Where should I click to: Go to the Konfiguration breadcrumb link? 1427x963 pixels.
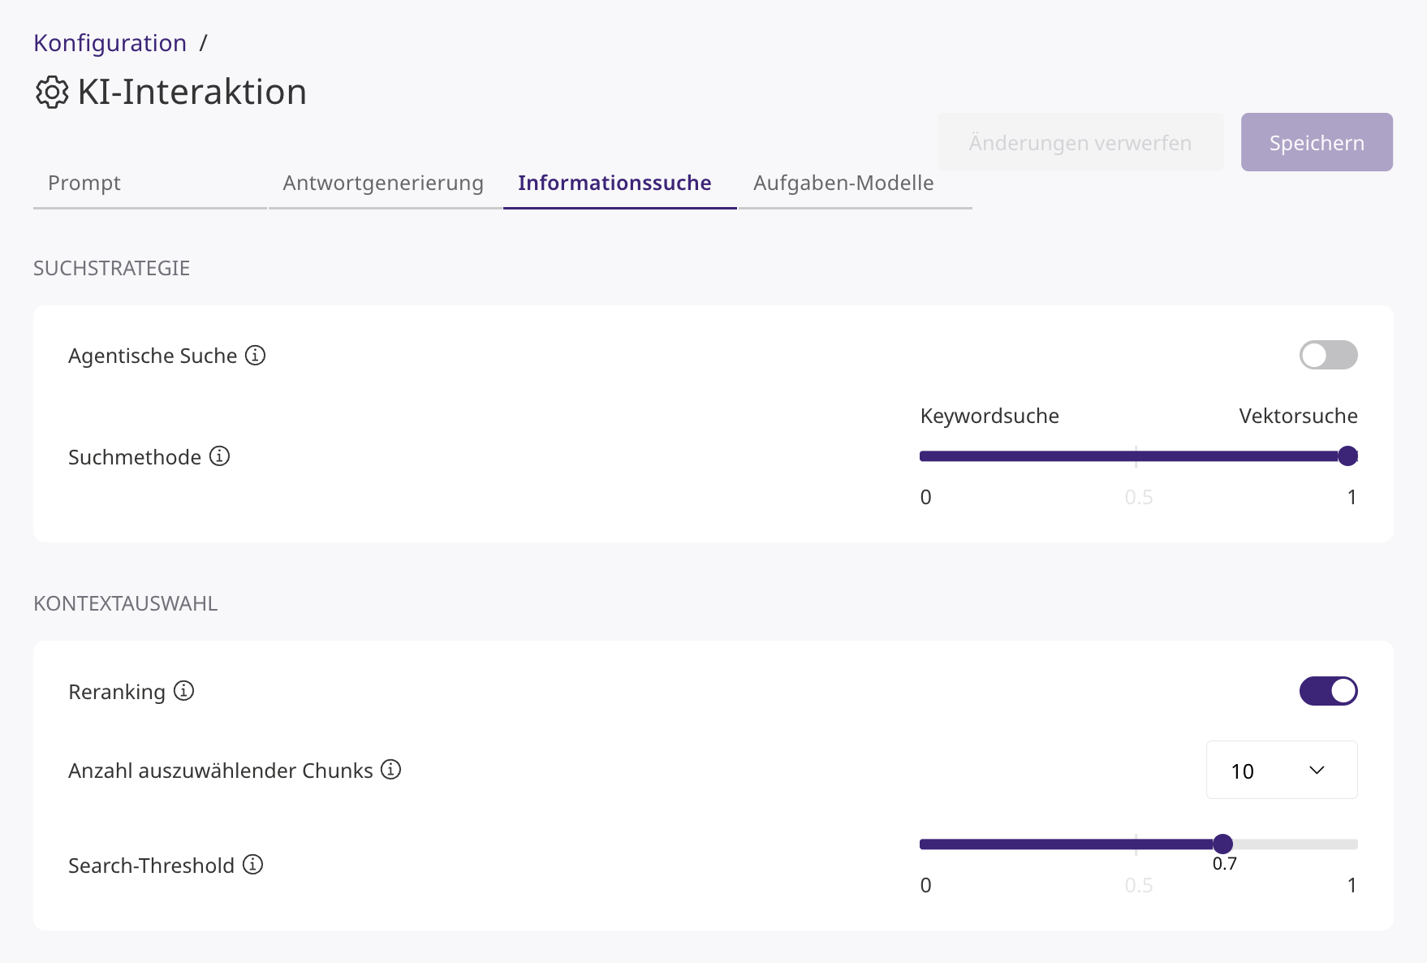tap(110, 43)
